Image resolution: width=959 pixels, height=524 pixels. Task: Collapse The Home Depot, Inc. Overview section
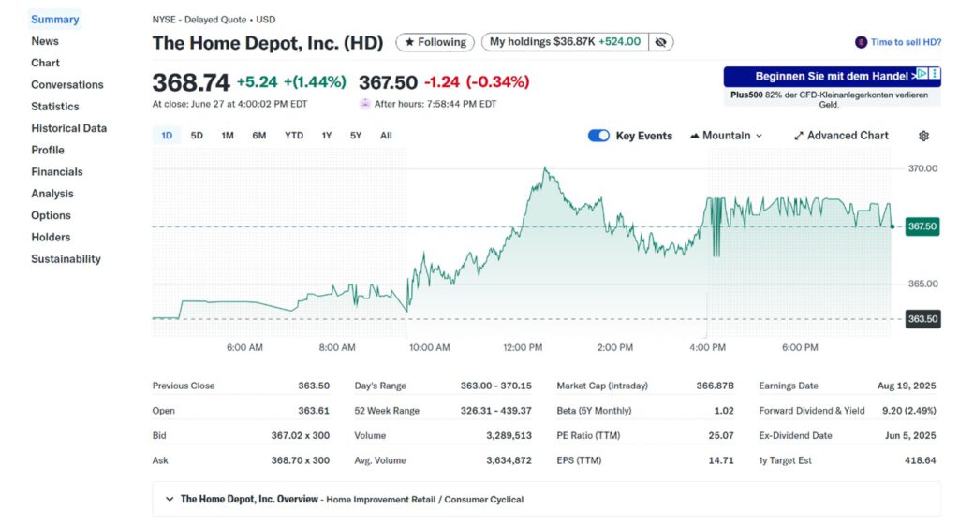tap(170, 499)
